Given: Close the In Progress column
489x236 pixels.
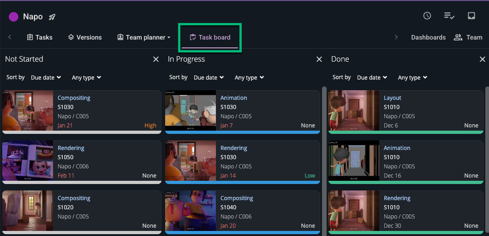Looking at the screenshot, I should click(x=319, y=59).
